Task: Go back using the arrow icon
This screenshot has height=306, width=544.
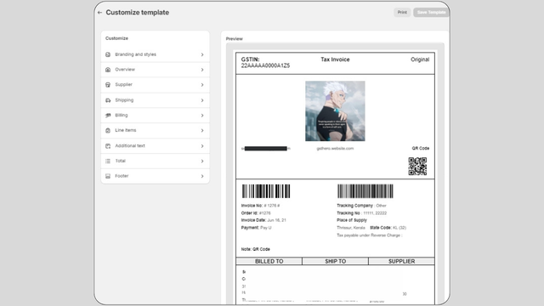Action: click(x=100, y=13)
